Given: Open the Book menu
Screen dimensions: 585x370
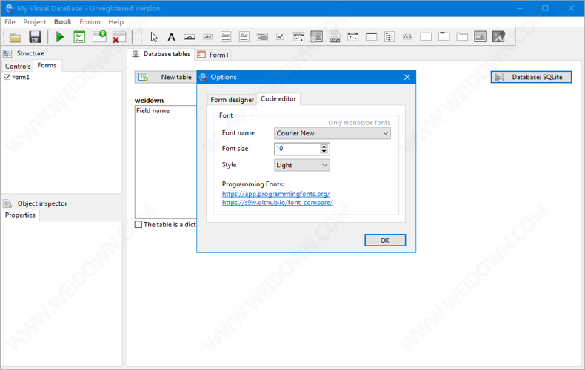Looking at the screenshot, I should tap(63, 22).
